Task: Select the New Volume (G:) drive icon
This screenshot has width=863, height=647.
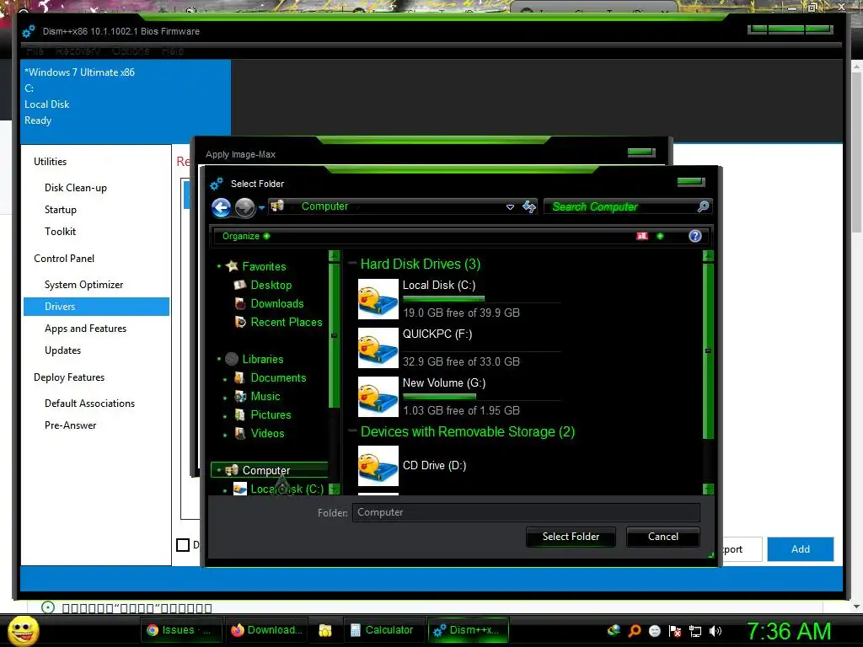Action: [378, 397]
